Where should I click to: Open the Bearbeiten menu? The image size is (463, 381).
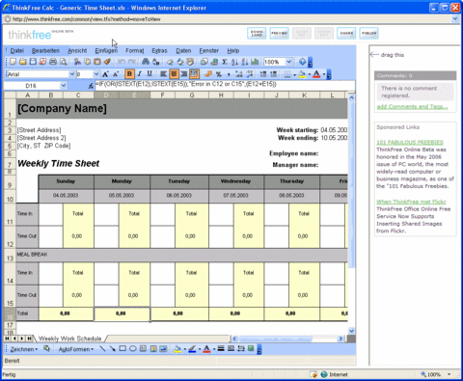tap(45, 50)
